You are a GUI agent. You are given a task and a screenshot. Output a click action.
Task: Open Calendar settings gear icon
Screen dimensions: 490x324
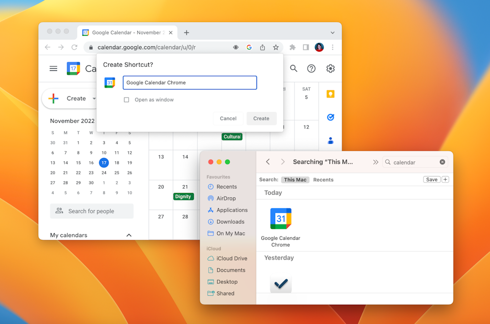click(331, 69)
